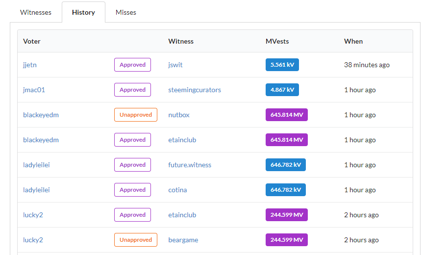
Task: Open jmac01 voter link
Action: [x=34, y=90]
